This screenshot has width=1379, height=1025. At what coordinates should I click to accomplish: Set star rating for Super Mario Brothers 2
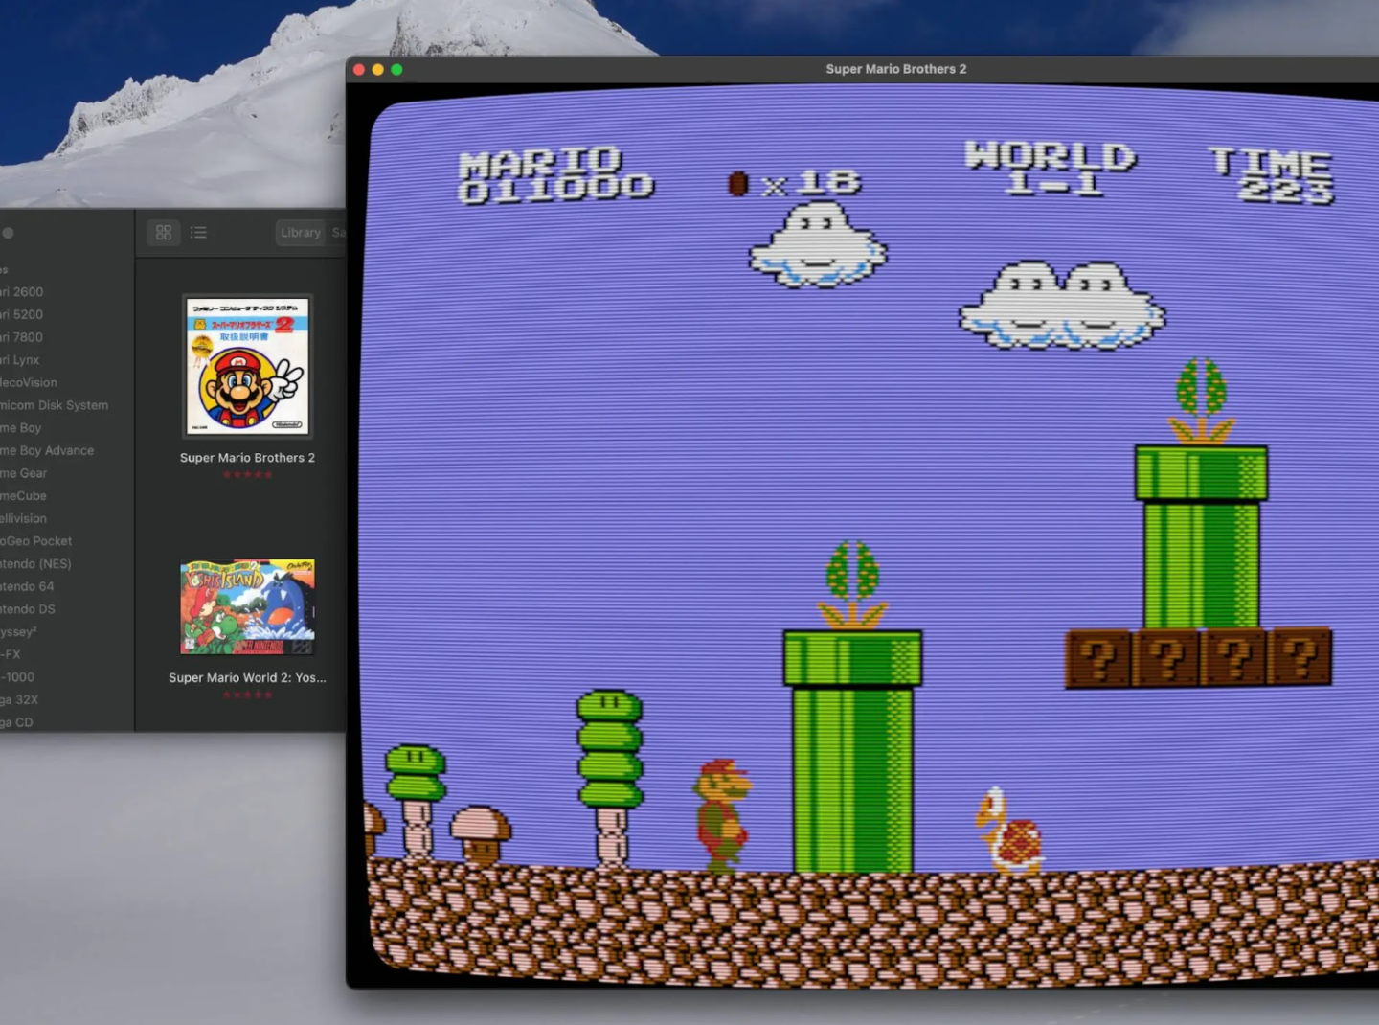coord(248,475)
